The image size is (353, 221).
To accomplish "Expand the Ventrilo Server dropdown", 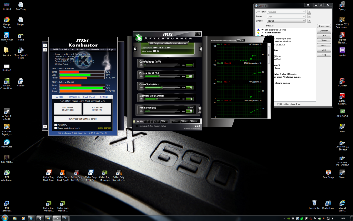I will [304, 16].
